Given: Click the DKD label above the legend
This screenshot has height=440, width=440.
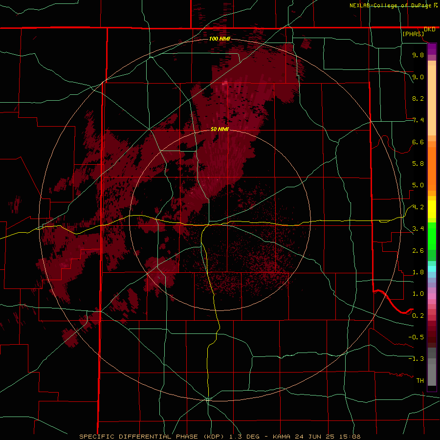Looking at the screenshot, I should (429, 29).
